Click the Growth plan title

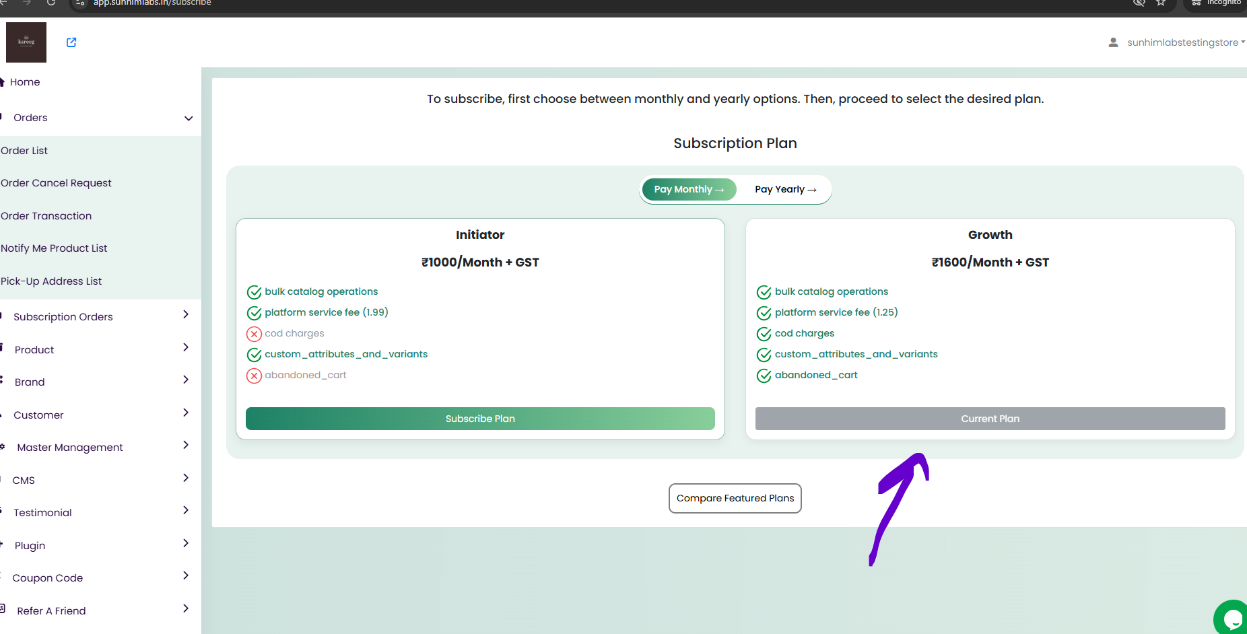[x=990, y=235]
